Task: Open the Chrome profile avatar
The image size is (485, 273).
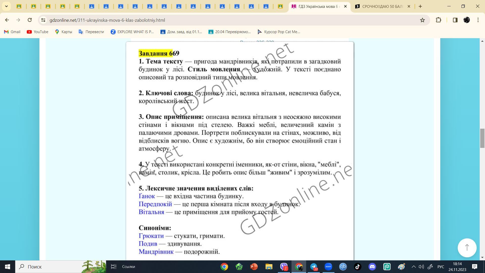Action: point(467,20)
